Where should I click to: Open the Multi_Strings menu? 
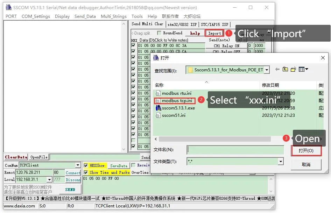[113, 16]
